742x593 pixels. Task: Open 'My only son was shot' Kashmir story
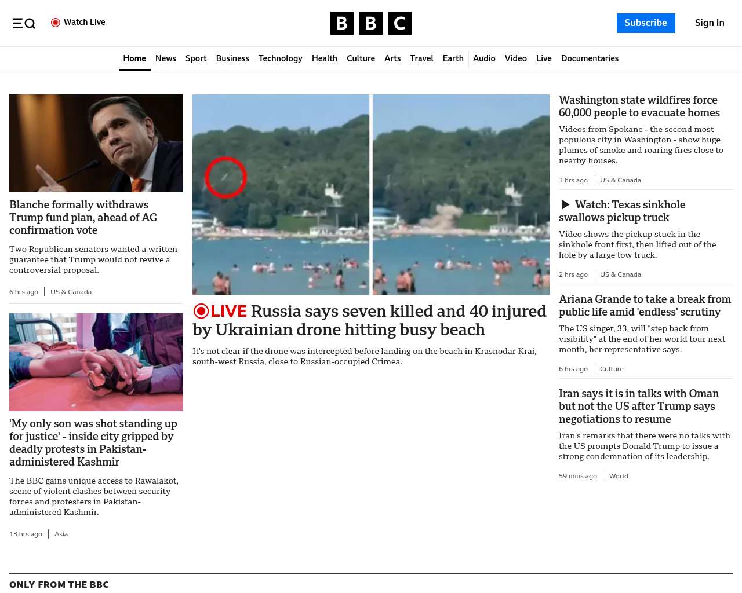pos(93,442)
